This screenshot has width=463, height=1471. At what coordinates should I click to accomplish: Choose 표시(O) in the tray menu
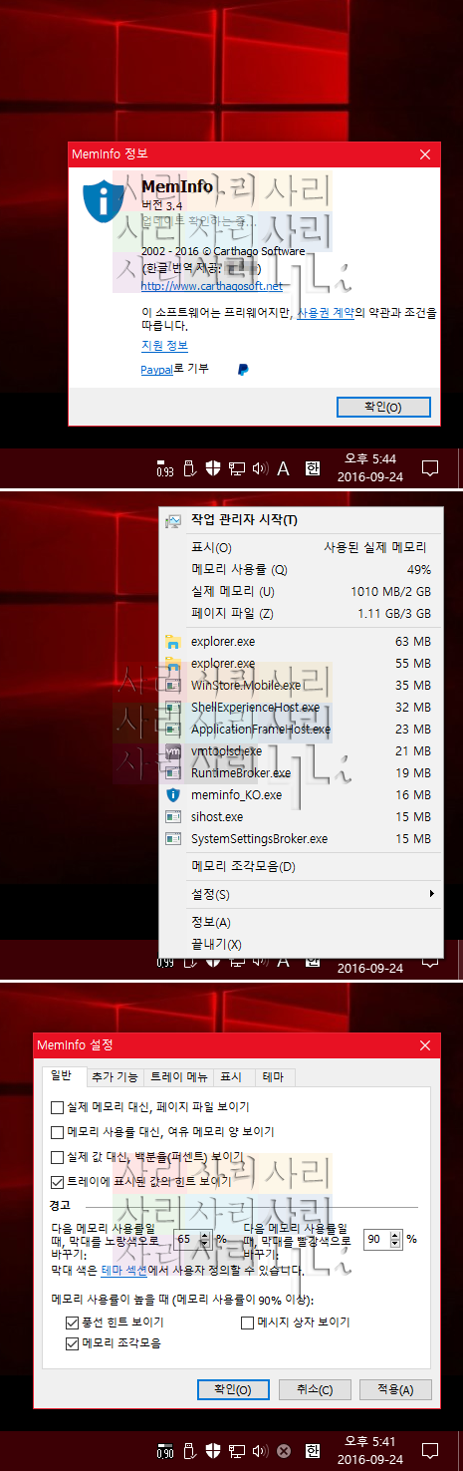300,547
